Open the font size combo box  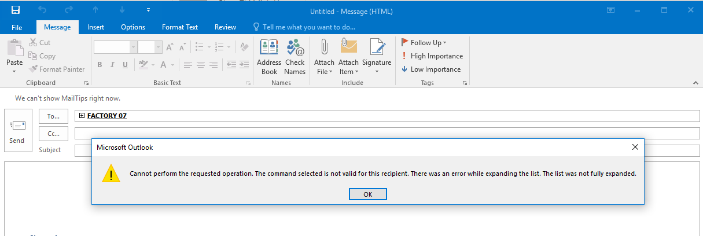(x=150, y=47)
